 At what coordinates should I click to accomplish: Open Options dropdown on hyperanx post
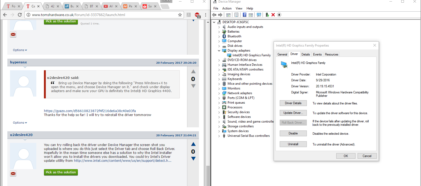pos(20,123)
